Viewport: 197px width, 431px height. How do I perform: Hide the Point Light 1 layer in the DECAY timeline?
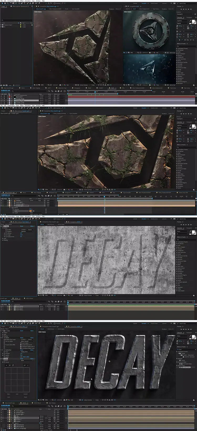click(1, 411)
